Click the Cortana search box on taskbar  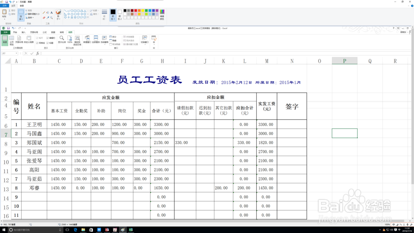click(x=36, y=230)
